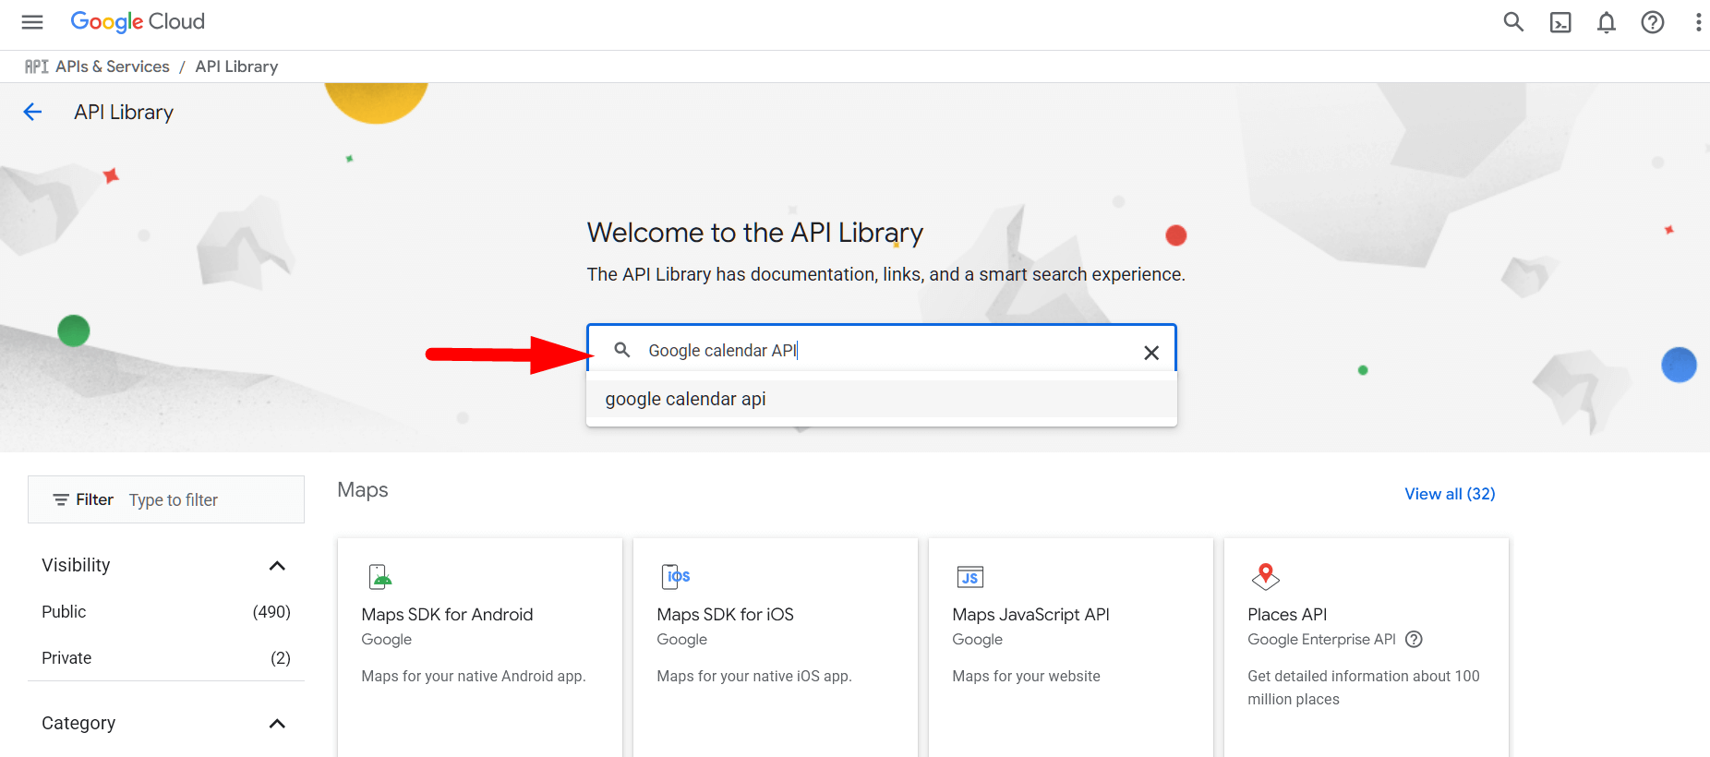Image resolution: width=1710 pixels, height=757 pixels.
Task: Click the (490) public count
Action: pyautogui.click(x=271, y=612)
